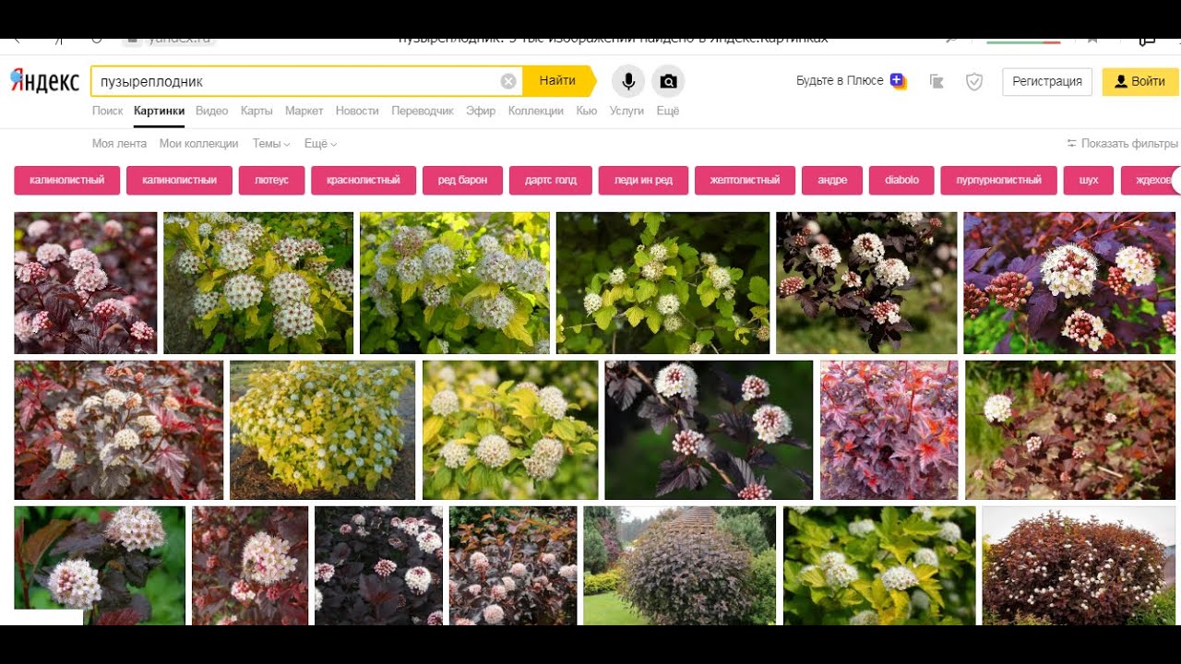
Task: Expand the Ещё dropdown beside Темы
Action: (320, 144)
